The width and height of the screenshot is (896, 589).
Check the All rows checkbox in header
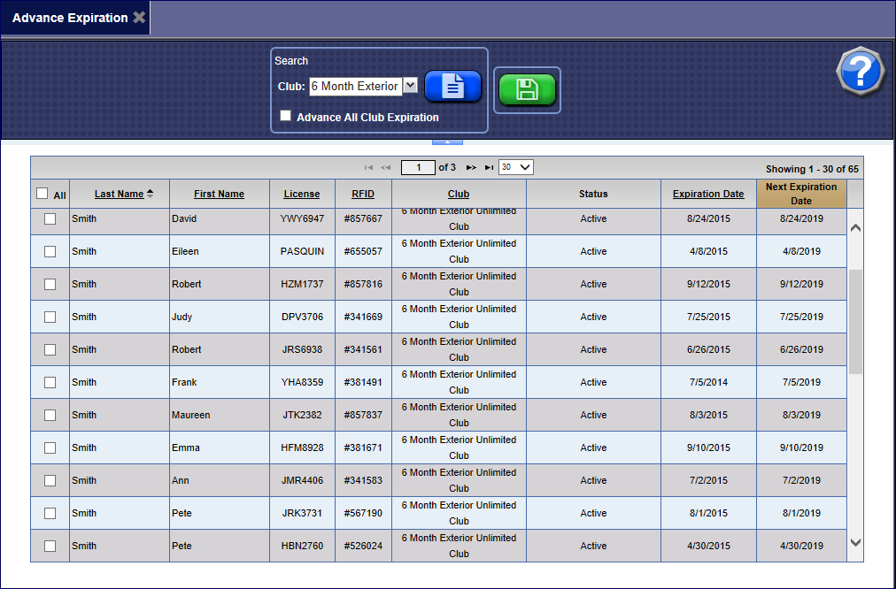coord(42,194)
